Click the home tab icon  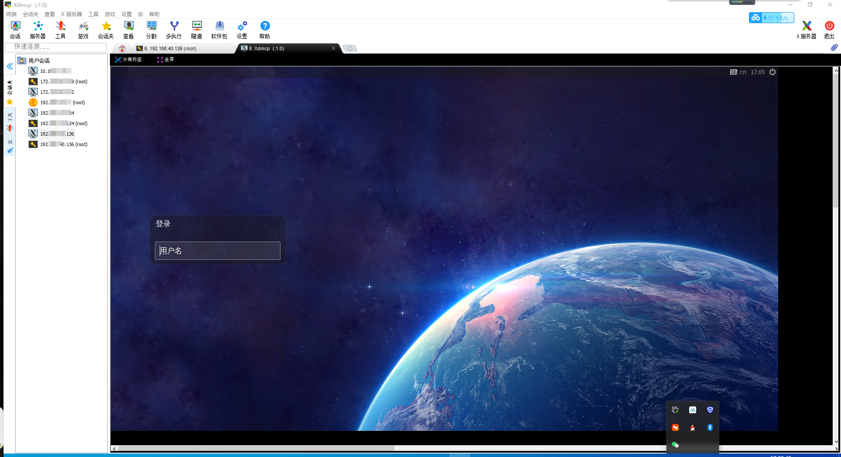coord(122,48)
